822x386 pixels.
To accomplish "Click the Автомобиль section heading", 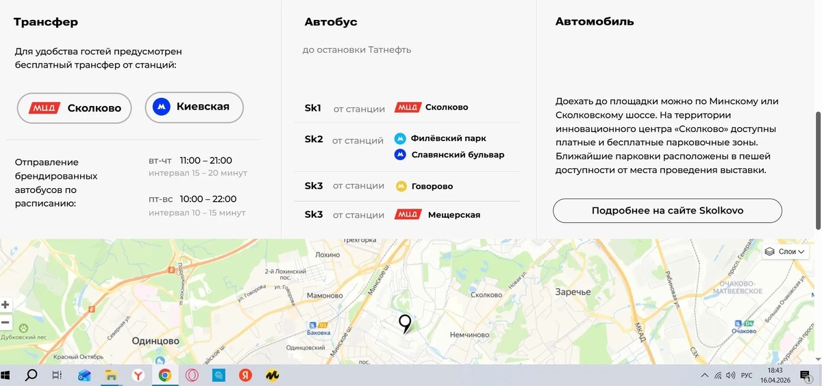I will [x=595, y=21].
